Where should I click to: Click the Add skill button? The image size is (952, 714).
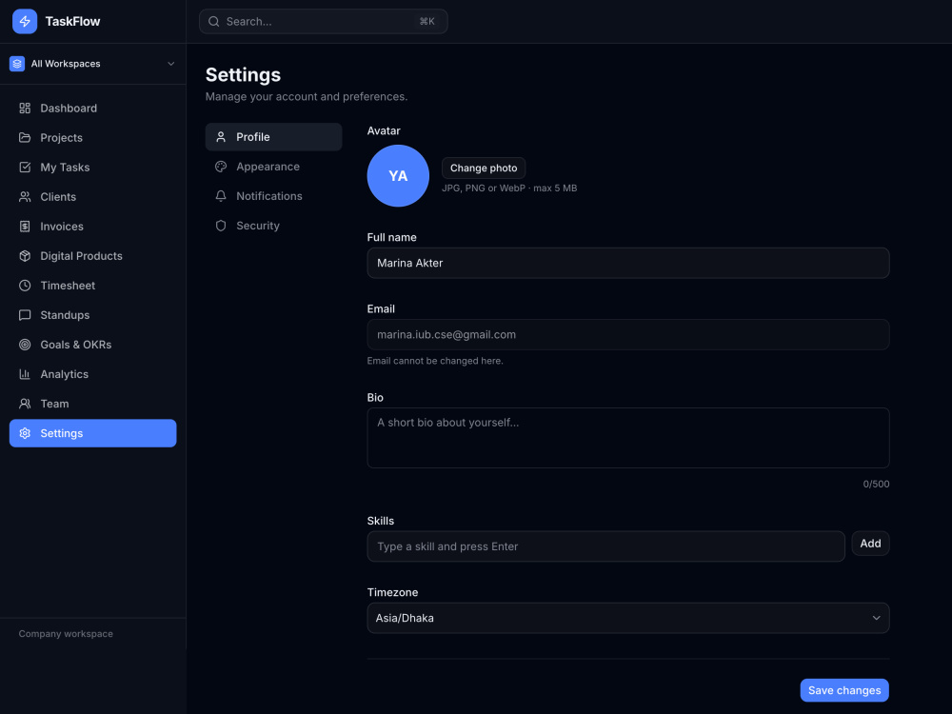[x=870, y=544]
